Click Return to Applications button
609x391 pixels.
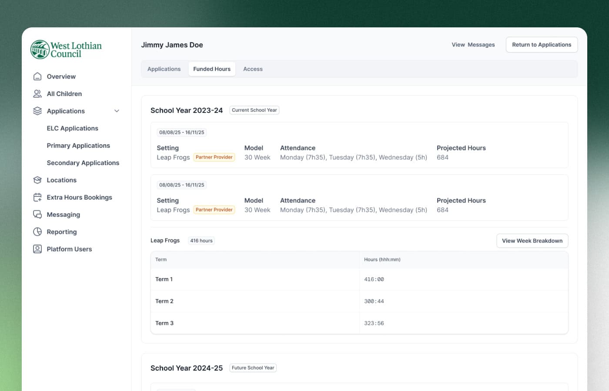[x=542, y=45]
